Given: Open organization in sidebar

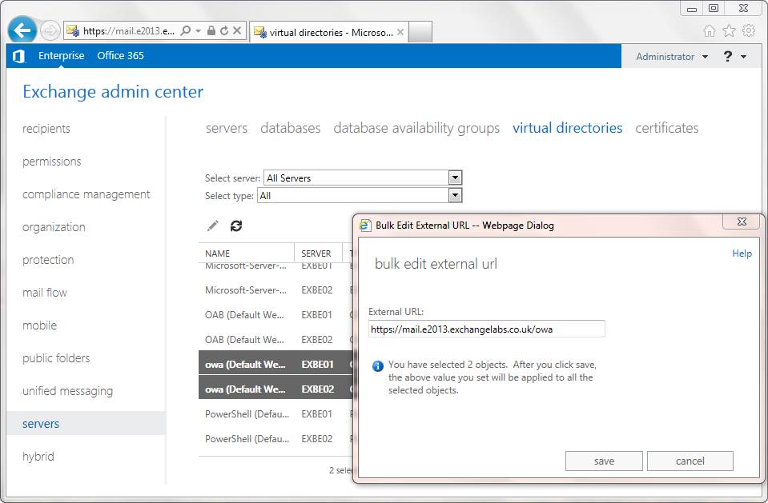Looking at the screenshot, I should (54, 227).
